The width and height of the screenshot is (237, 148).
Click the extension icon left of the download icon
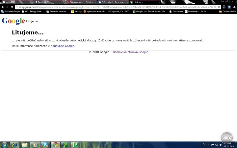point(224,7)
